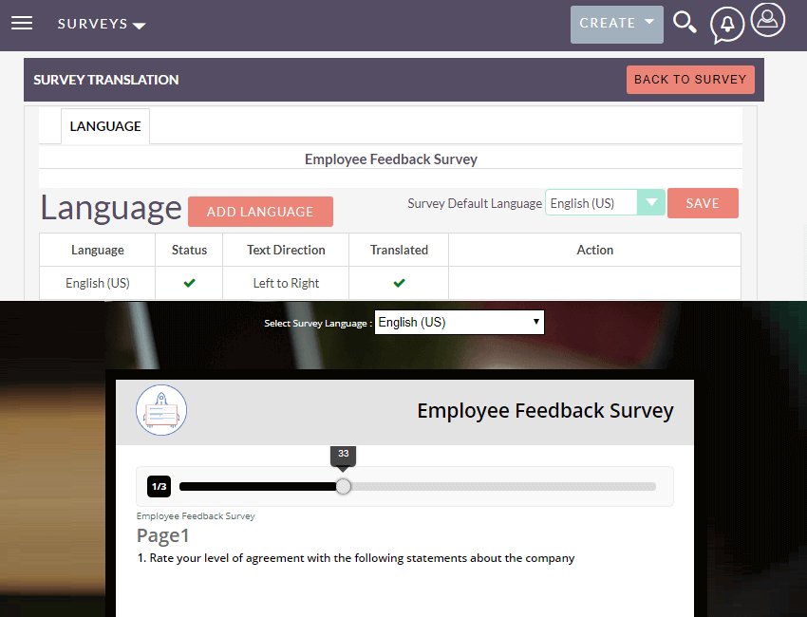Image resolution: width=807 pixels, height=617 pixels.
Task: Select the English (US) table cell
Action: (x=97, y=283)
